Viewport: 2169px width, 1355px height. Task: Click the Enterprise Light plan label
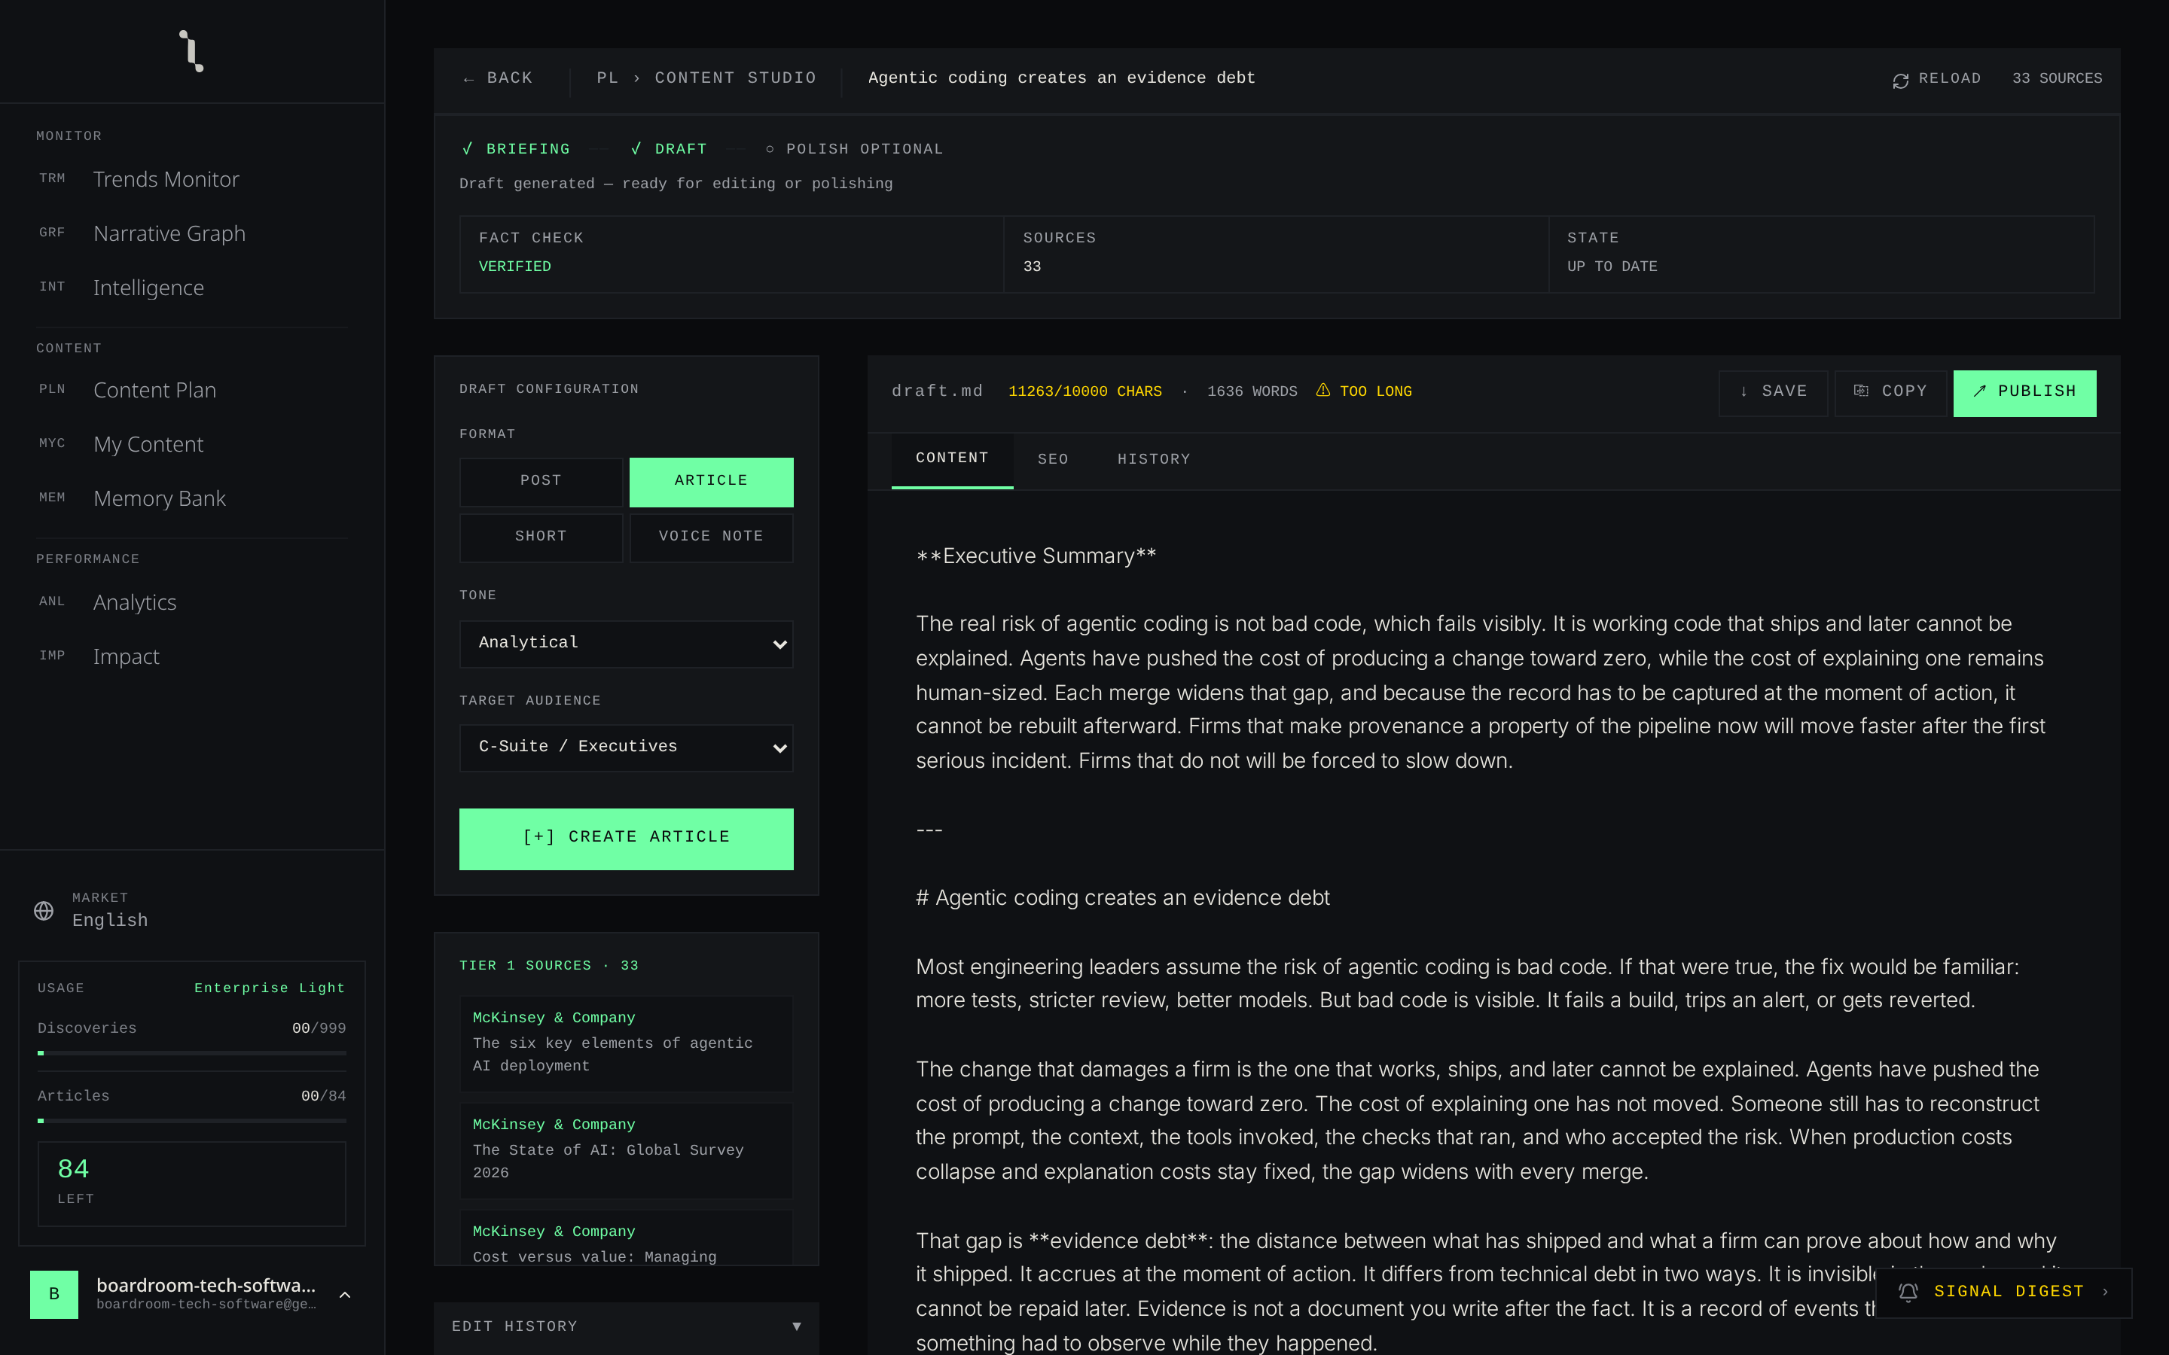[269, 988]
